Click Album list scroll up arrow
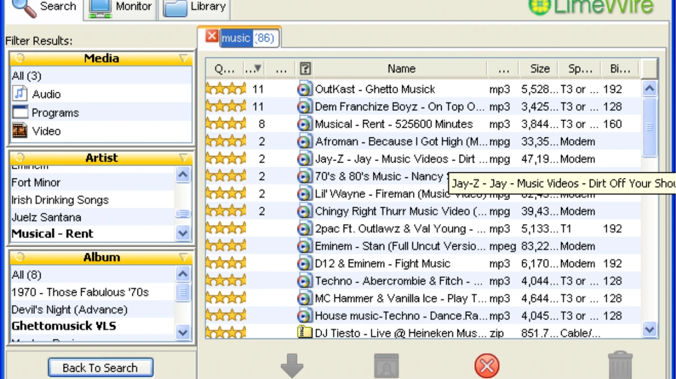 (x=183, y=274)
